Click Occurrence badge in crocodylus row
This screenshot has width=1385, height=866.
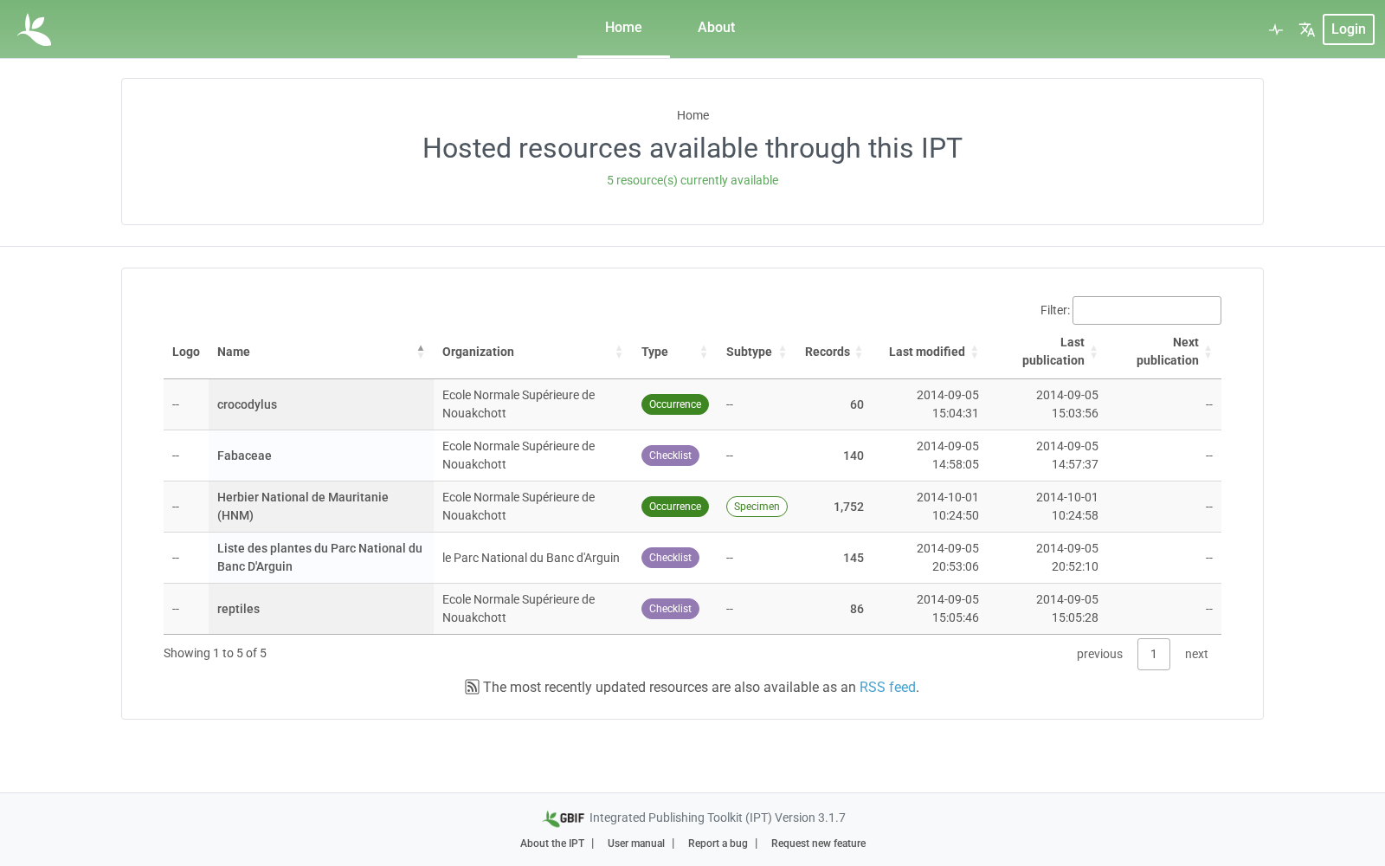[675, 404]
